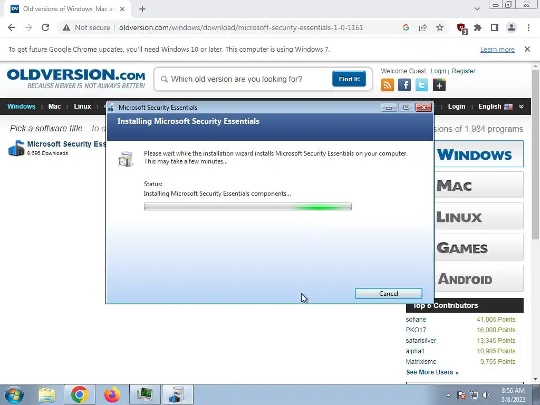This screenshot has height=405, width=540.
Task: Open Learn more link
Action: tap(497, 49)
